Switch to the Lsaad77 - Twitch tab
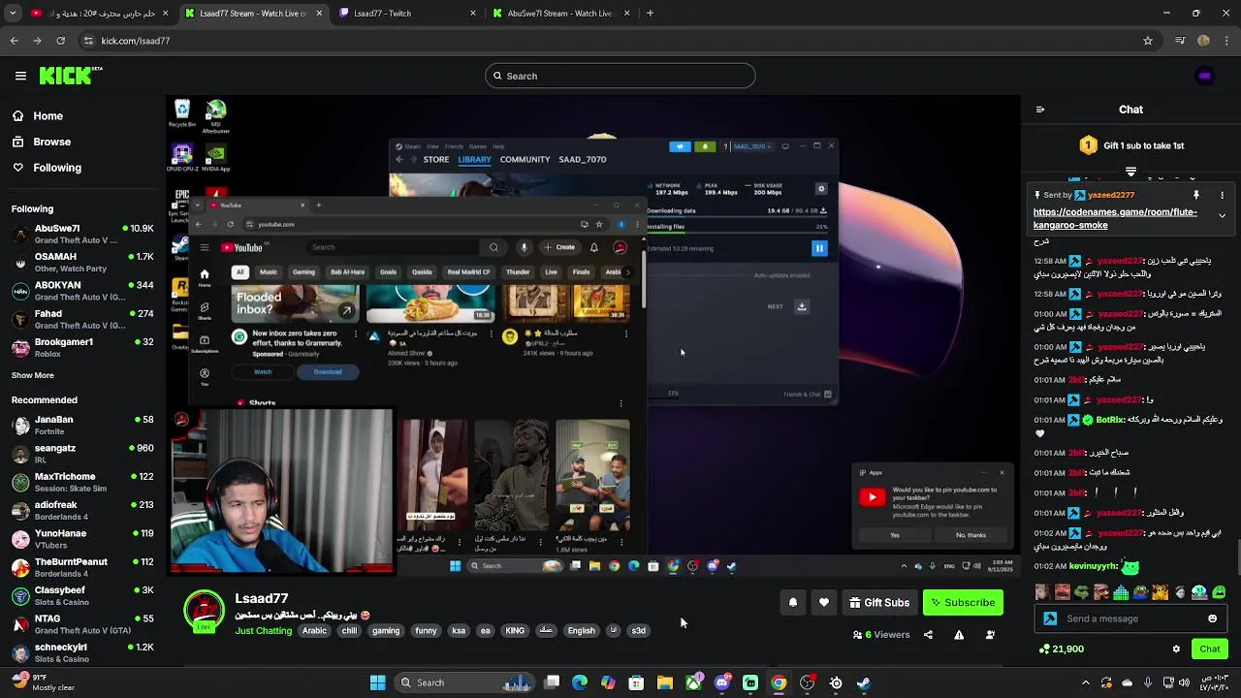 [x=407, y=14]
